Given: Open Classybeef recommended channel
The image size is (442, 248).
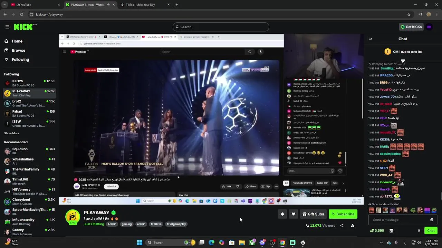Looking at the screenshot, I should click(x=29, y=201).
